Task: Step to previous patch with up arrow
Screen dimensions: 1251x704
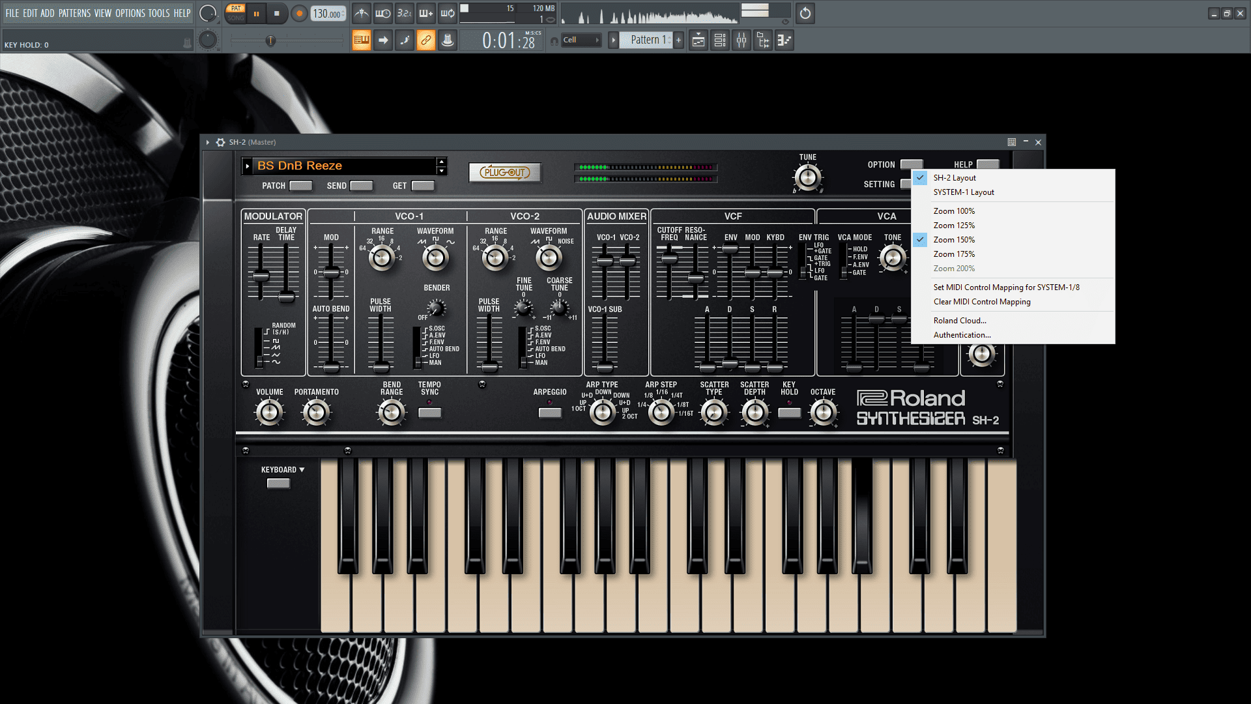Action: (442, 162)
